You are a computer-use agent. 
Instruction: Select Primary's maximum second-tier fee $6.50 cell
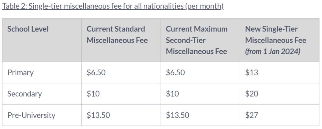175,73
